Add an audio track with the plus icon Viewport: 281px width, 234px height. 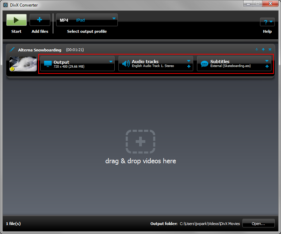pyautogui.click(x=189, y=67)
